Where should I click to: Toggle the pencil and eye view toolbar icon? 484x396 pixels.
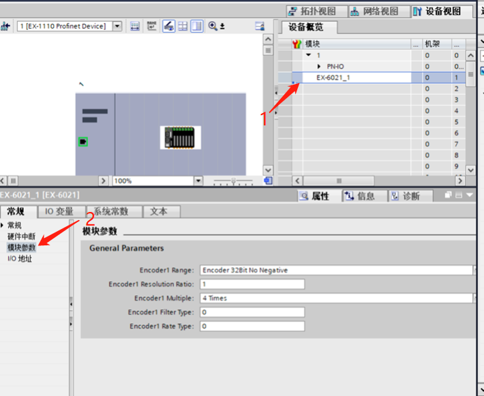tap(168, 26)
